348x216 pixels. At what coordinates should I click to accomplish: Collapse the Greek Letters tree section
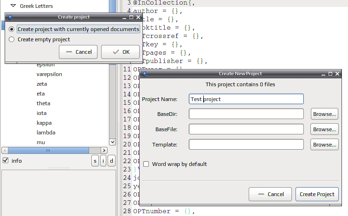pyautogui.click(x=13, y=6)
